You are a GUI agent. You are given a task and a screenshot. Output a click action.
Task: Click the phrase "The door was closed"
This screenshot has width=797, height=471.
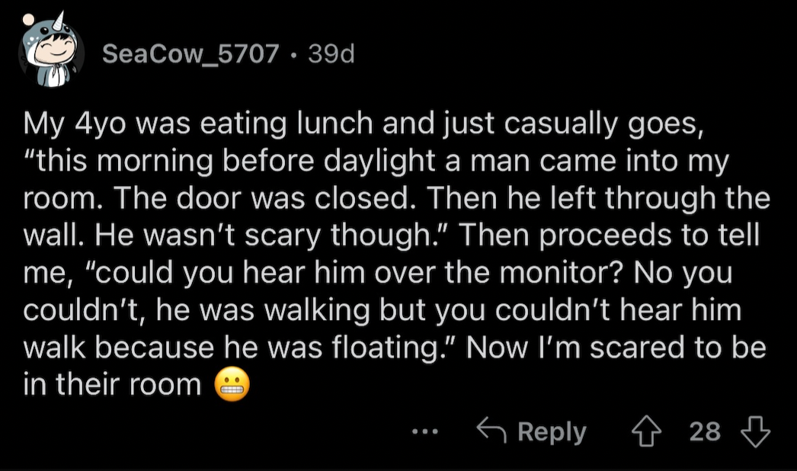pyautogui.click(x=262, y=198)
